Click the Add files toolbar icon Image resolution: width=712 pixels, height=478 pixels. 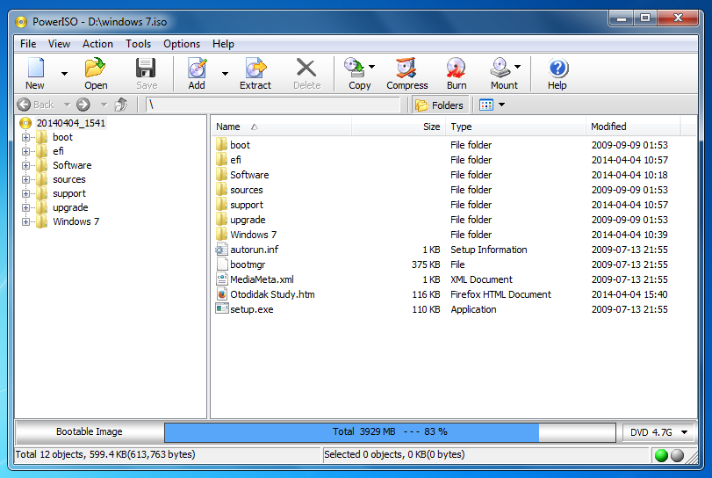point(197,69)
